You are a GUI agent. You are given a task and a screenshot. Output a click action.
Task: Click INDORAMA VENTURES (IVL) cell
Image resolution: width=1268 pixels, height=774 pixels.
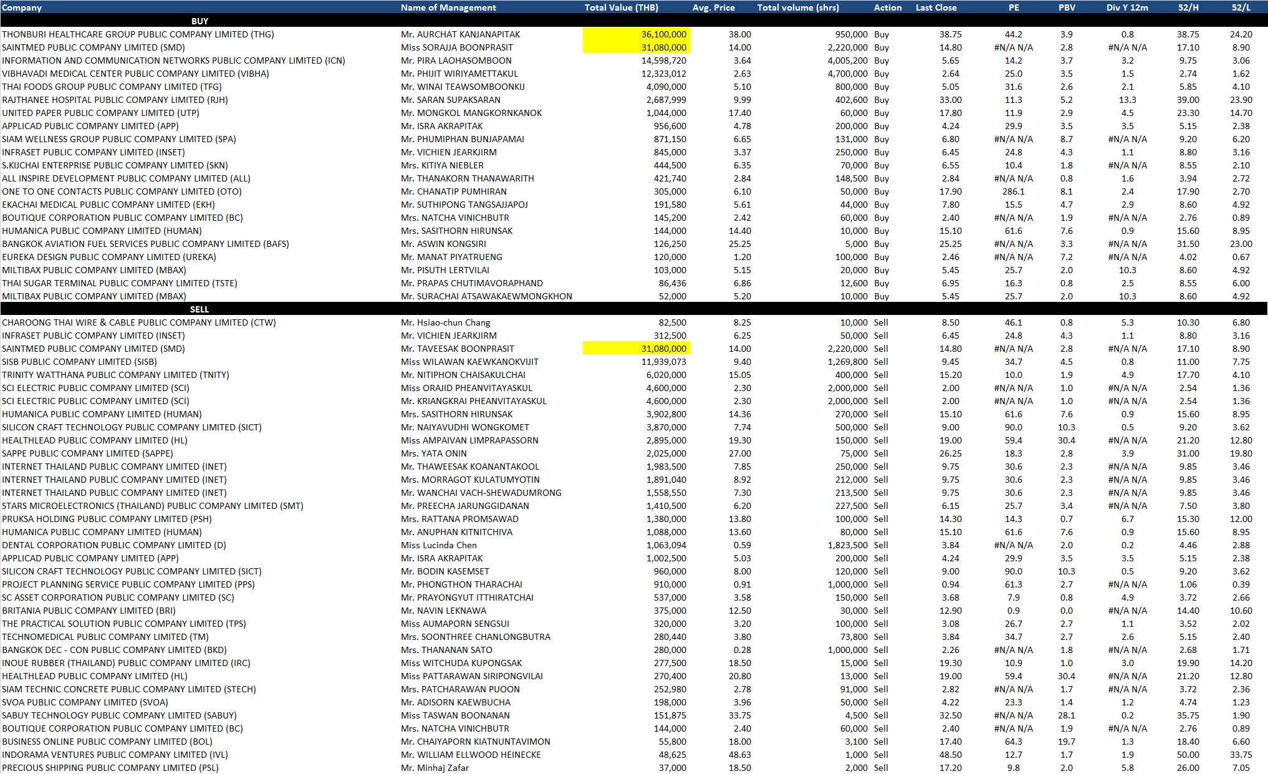click(x=115, y=755)
